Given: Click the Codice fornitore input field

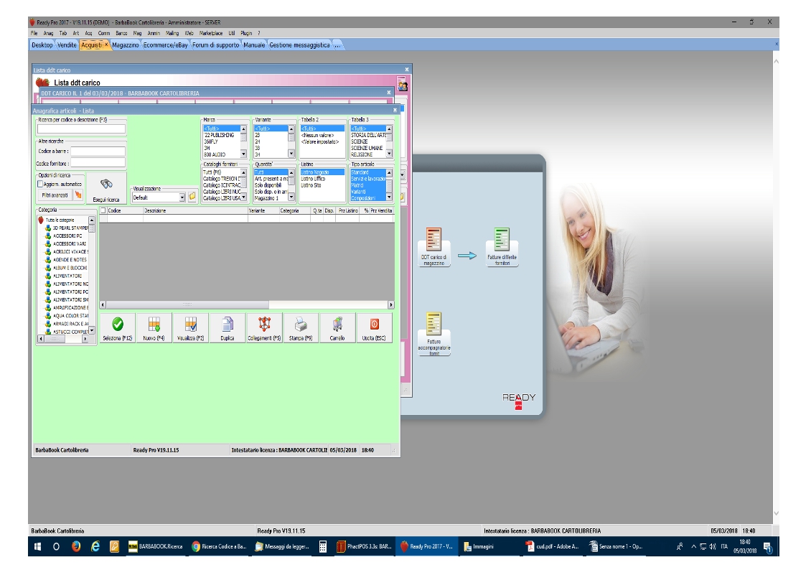Looking at the screenshot, I should [x=98, y=163].
